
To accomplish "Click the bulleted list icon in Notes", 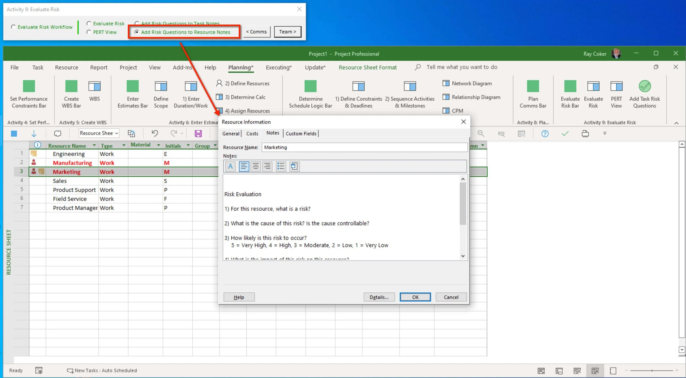I will [x=280, y=167].
